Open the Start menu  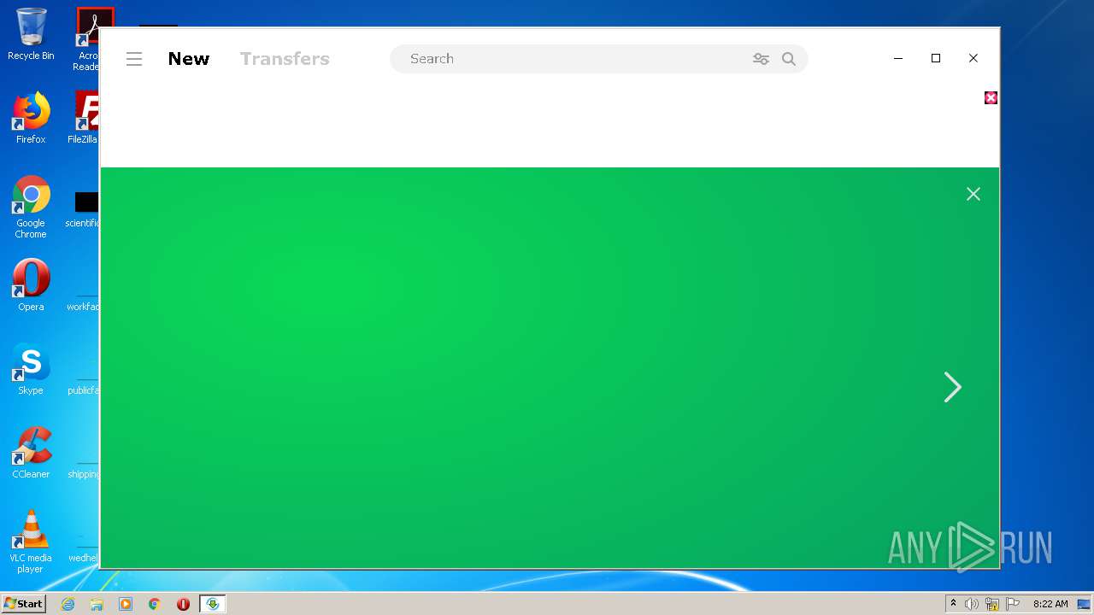24,604
